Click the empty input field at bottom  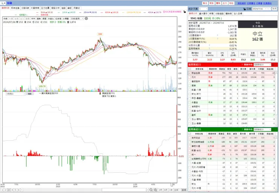coord(124,190)
